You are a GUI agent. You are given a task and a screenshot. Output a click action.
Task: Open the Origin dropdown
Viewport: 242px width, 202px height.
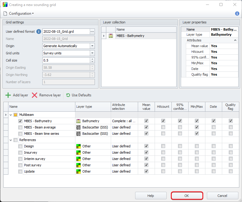pos(92,46)
